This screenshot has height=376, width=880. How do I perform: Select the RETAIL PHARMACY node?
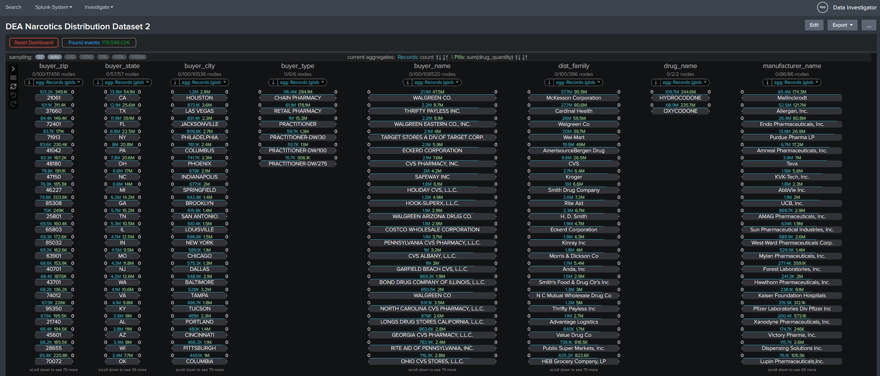click(x=298, y=111)
